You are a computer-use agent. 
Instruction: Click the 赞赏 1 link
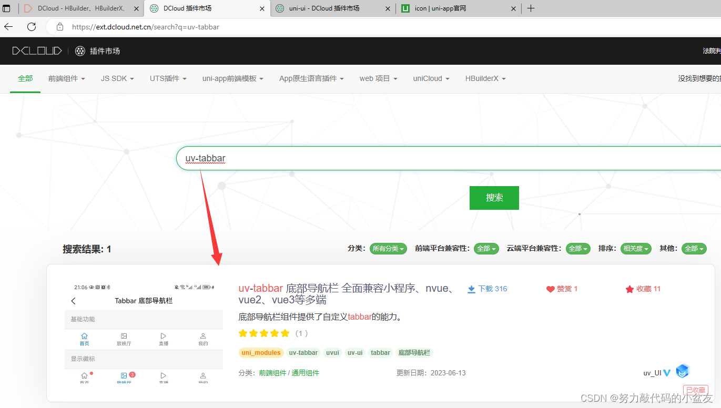coord(562,289)
